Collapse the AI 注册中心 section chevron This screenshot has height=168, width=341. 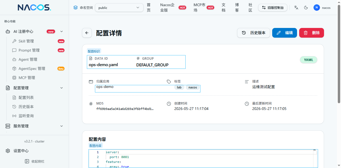click(62, 31)
